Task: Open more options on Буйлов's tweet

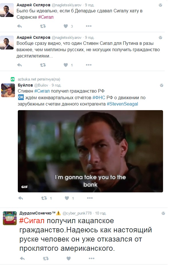Action: [90, 198]
